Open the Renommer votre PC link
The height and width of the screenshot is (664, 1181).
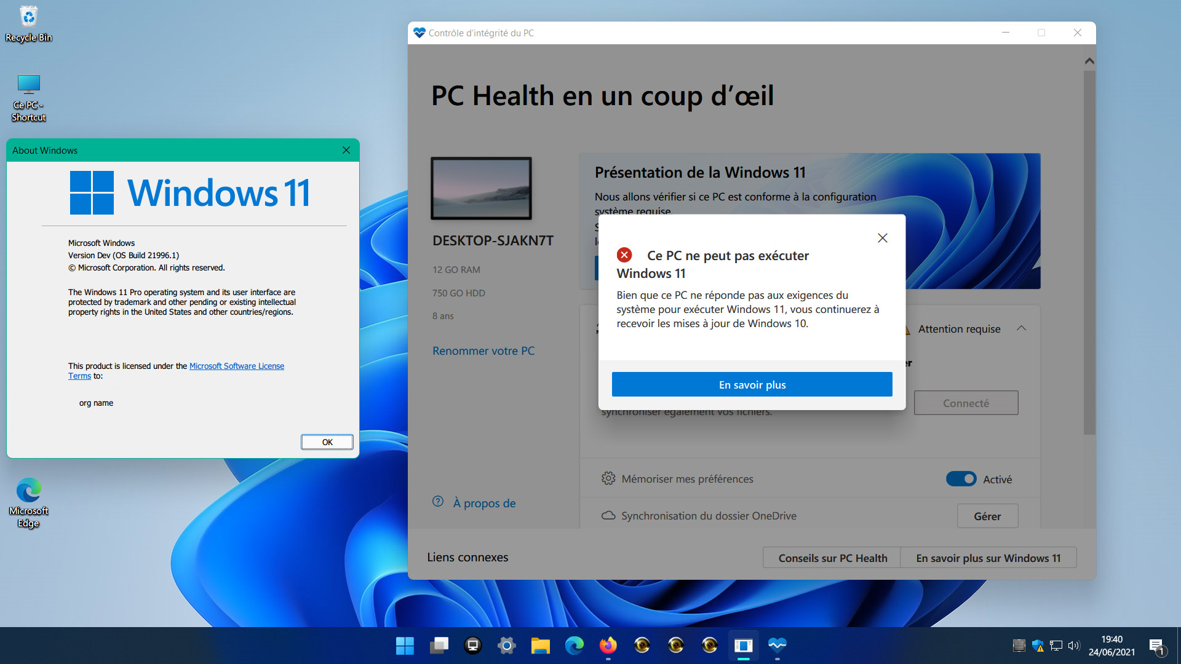pyautogui.click(x=483, y=350)
